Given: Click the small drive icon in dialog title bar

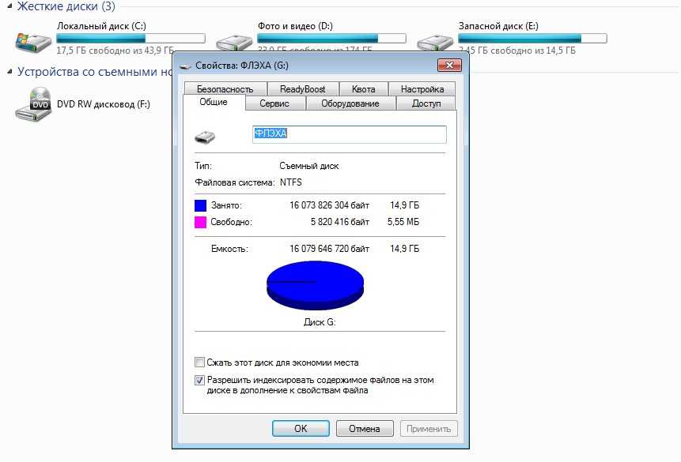Looking at the screenshot, I should point(183,64).
